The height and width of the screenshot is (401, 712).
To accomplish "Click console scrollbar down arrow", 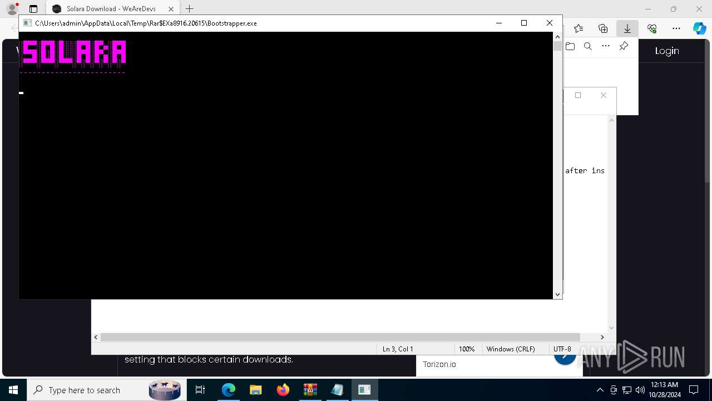I will [x=557, y=294].
